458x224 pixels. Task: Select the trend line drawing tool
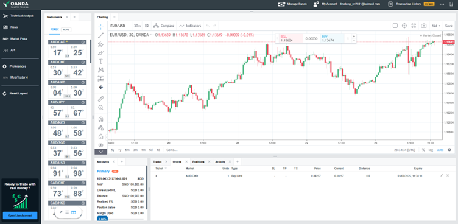(100, 36)
